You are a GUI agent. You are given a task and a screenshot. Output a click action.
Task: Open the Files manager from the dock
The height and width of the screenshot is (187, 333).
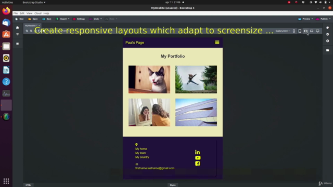pos(6,46)
